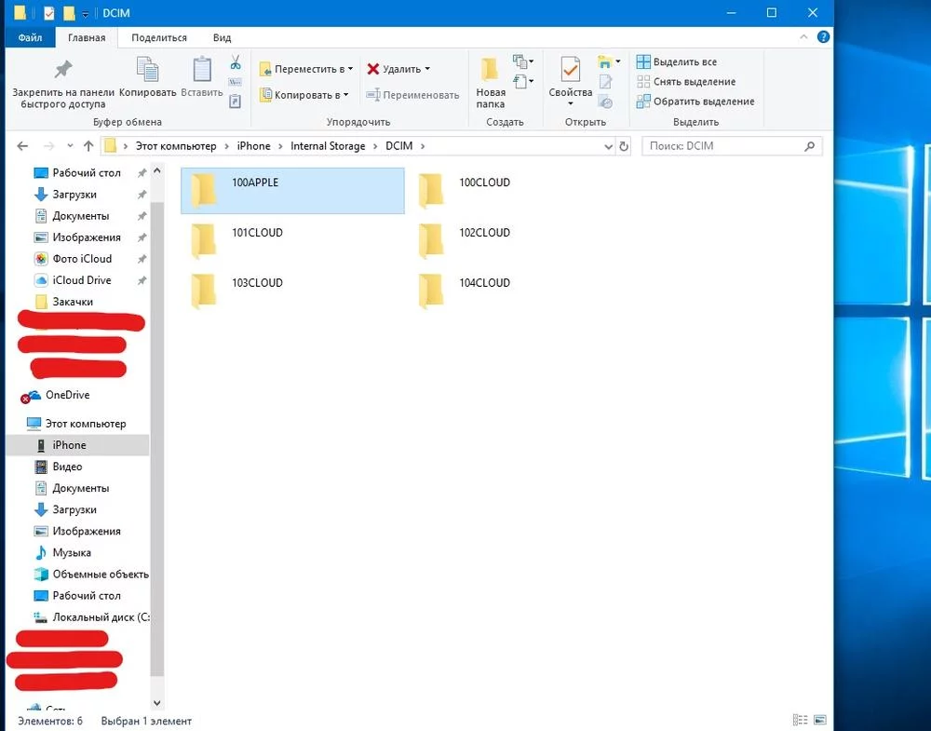Screen dimensions: 931x731
Task: Open recent locations dropdown arrow
Action: pos(70,146)
